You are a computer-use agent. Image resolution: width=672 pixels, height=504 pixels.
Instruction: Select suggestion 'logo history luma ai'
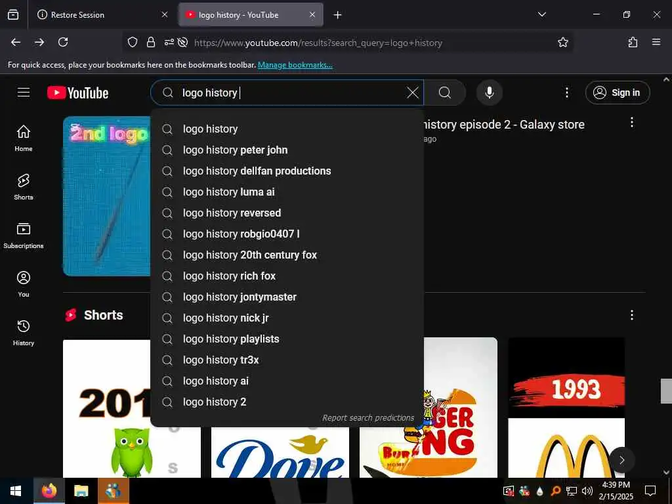(287, 192)
